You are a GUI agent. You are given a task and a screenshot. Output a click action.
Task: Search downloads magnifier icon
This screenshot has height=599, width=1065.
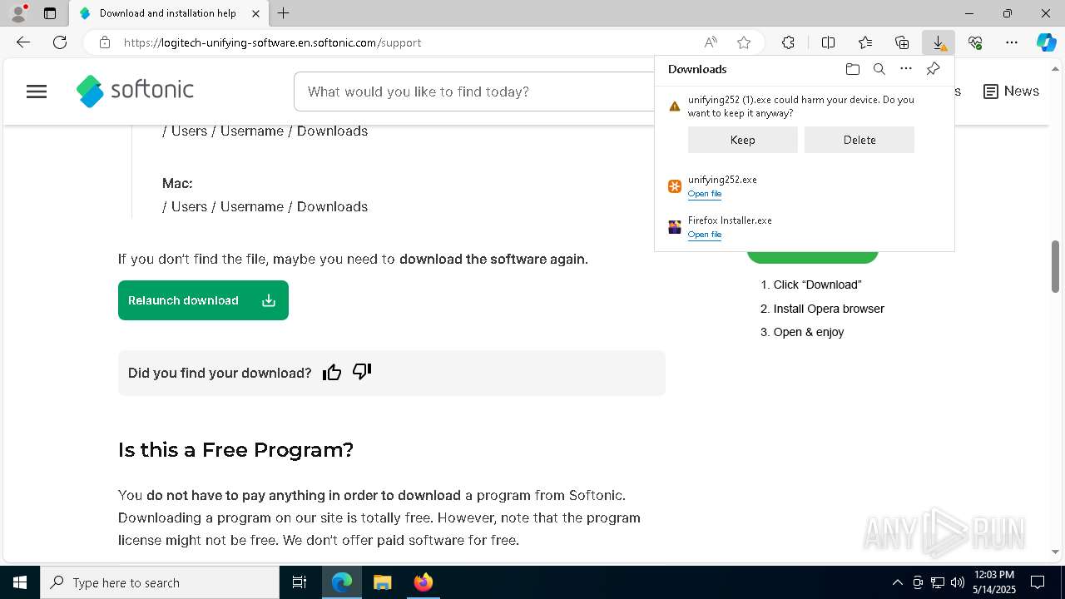coord(879,69)
